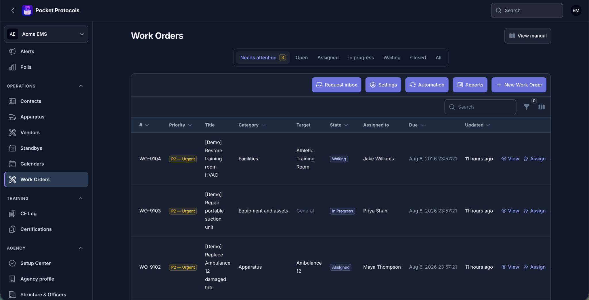Click the Standbys calendar icon
The width and height of the screenshot is (589, 300).
[12, 148]
